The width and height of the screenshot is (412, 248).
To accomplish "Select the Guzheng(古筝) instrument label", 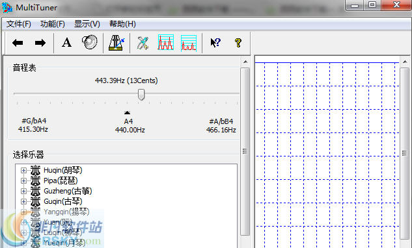I will coord(68,191).
